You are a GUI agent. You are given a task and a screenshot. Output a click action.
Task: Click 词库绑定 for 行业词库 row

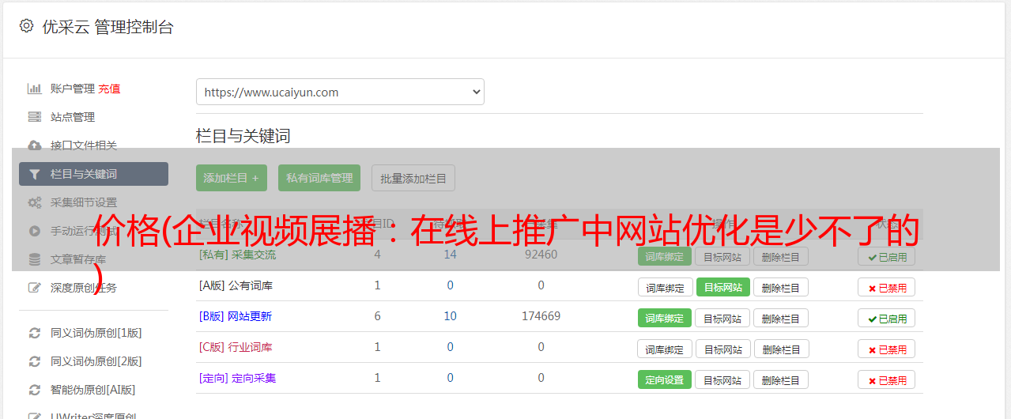pyautogui.click(x=665, y=349)
